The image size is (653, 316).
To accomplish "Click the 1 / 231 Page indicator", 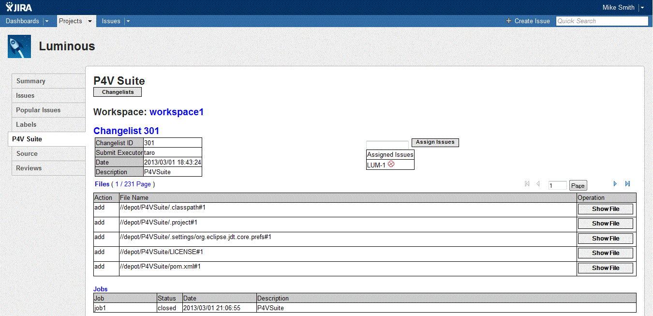I will coord(133,184).
